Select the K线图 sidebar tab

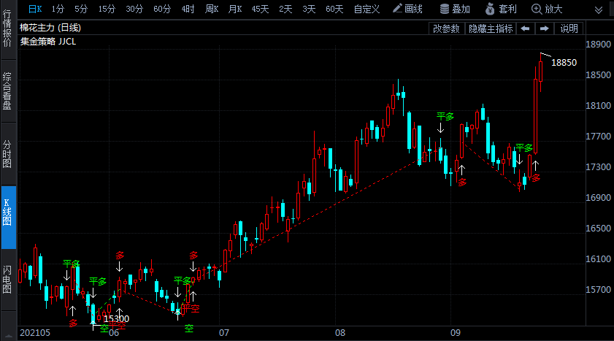(x=8, y=218)
